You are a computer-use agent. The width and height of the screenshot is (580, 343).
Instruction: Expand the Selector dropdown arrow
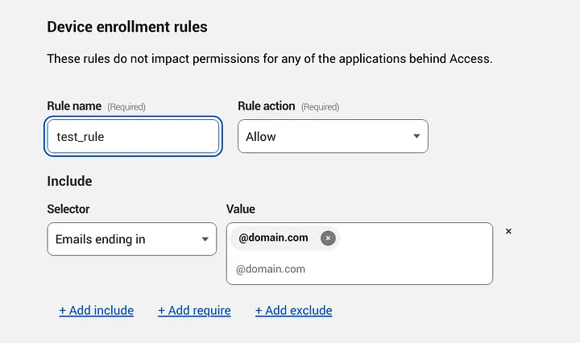point(205,239)
